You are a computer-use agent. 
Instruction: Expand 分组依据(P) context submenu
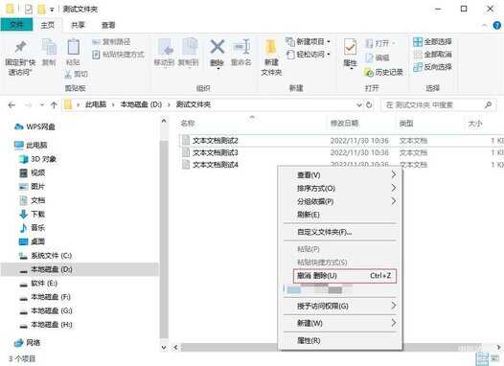[x=341, y=201]
